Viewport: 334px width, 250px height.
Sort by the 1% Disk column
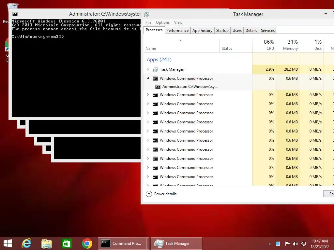point(312,46)
